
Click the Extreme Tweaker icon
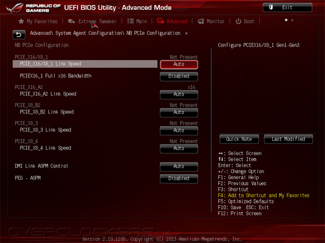[72, 21]
